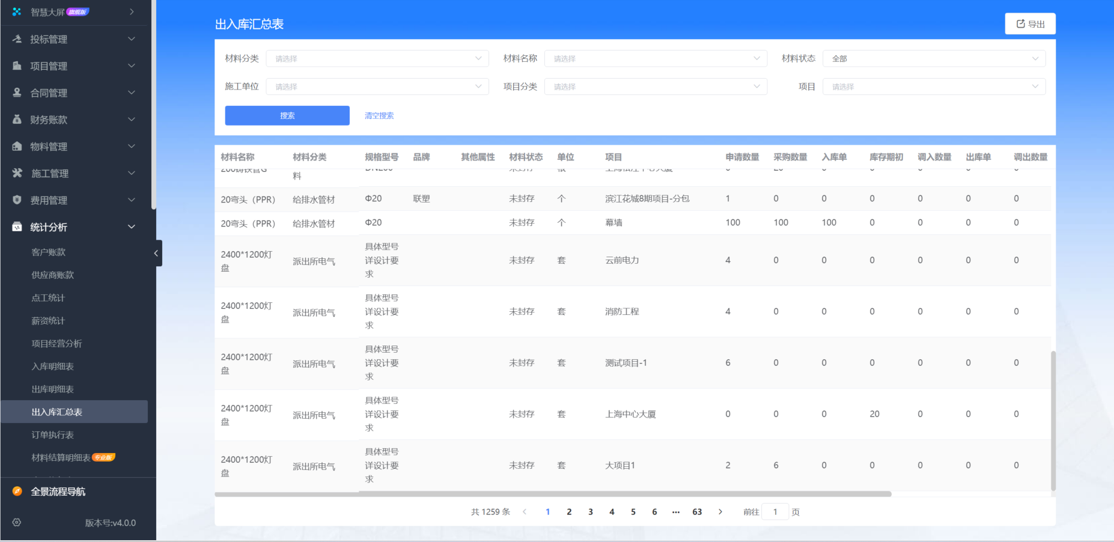Collapse the sidebar with the left chevron

pyautogui.click(x=156, y=253)
